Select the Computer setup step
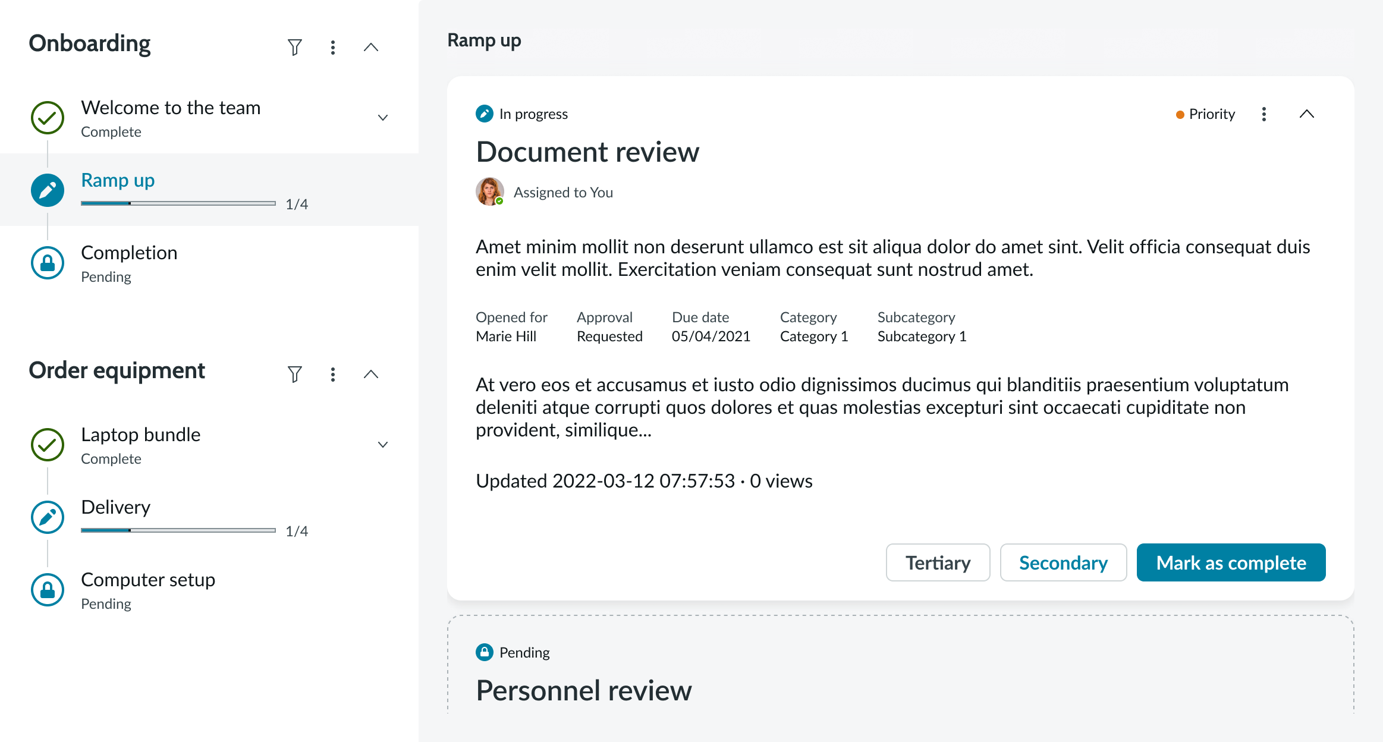Viewport: 1383px width, 742px height. point(148,580)
